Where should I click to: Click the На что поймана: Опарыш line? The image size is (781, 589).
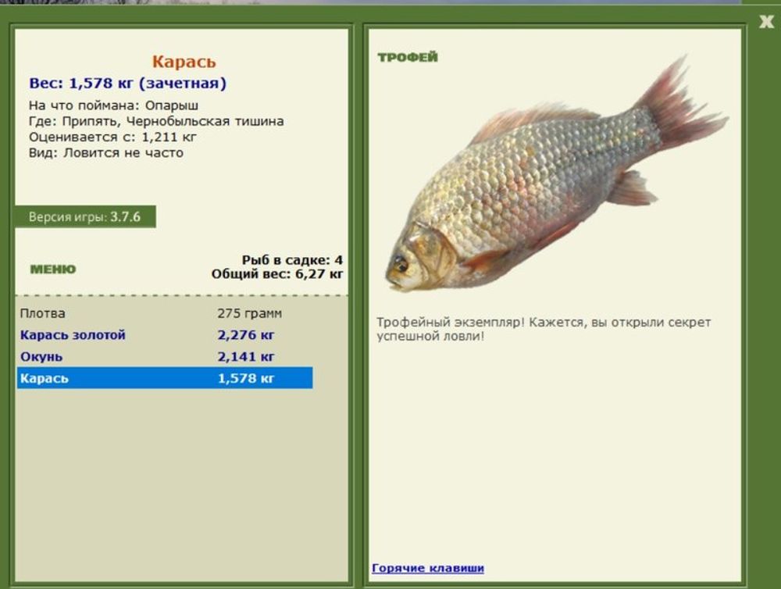point(113,105)
